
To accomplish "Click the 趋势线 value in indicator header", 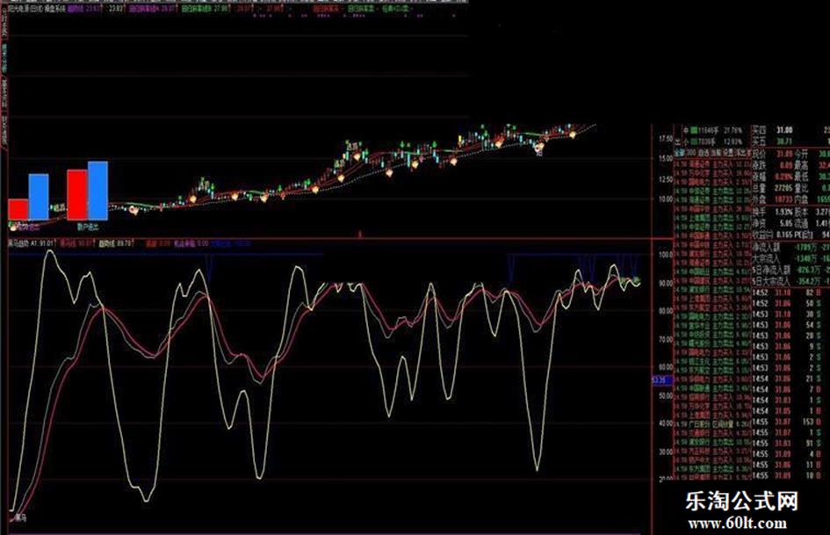I will point(119,243).
